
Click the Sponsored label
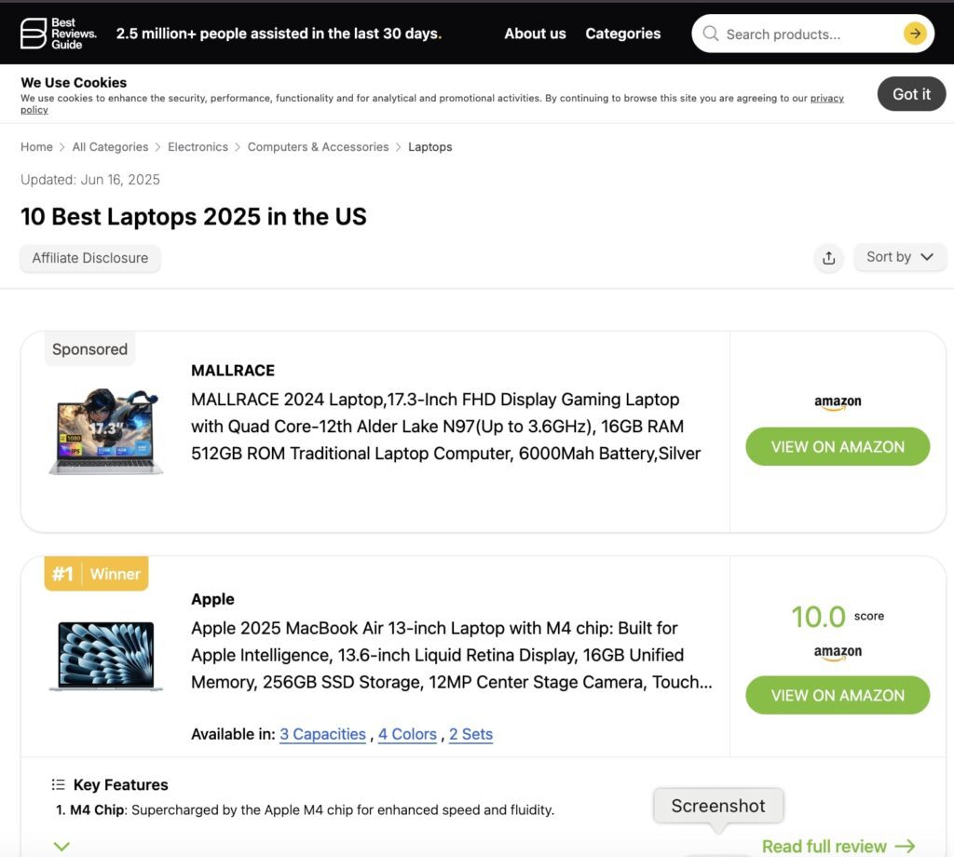pyautogui.click(x=90, y=349)
